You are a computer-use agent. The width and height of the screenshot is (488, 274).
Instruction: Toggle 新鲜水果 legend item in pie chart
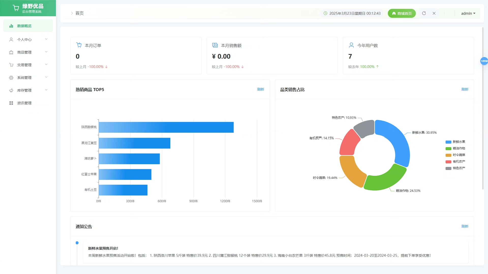[x=459, y=142]
